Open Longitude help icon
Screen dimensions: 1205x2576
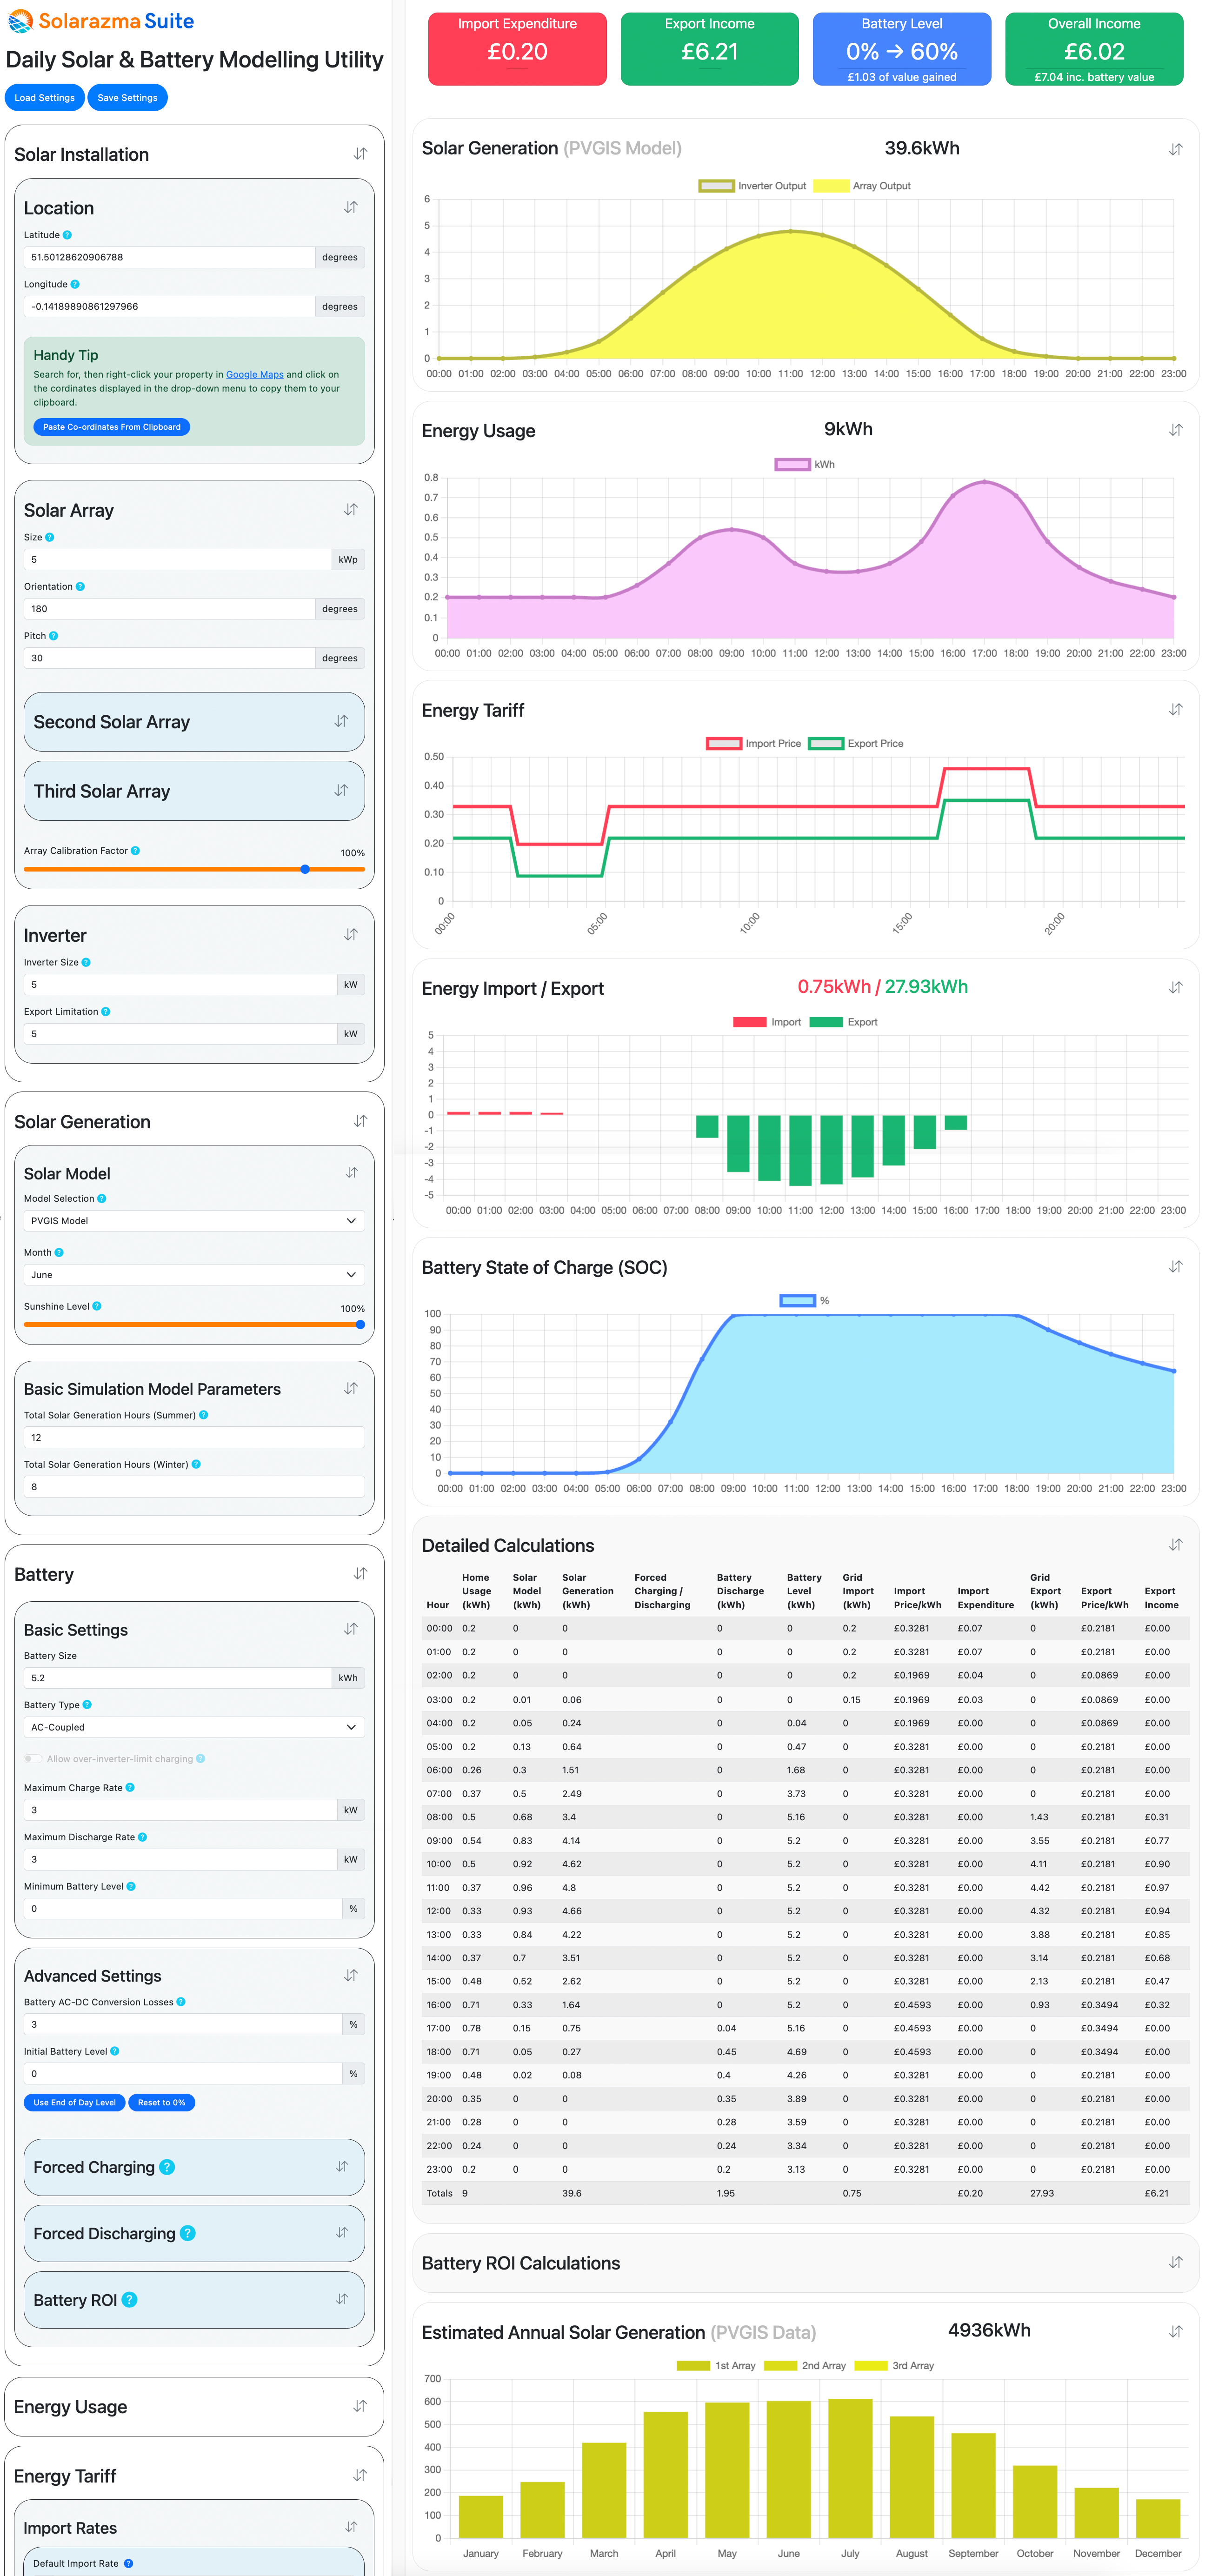pyautogui.click(x=75, y=284)
